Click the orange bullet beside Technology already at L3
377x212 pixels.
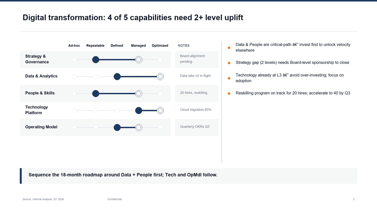[x=229, y=78]
